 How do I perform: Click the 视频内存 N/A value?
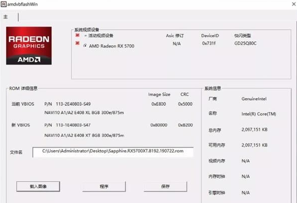245,161
